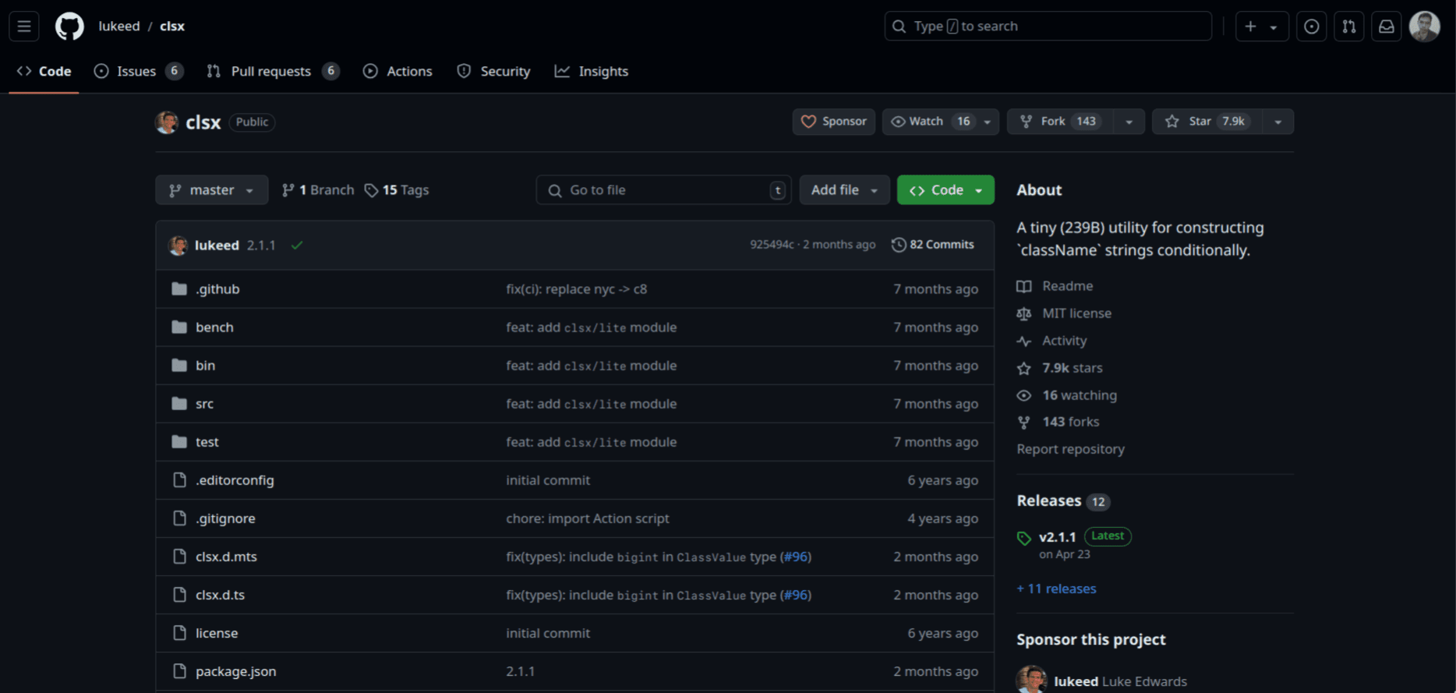Open the Watch options dropdown arrow

[988, 122]
